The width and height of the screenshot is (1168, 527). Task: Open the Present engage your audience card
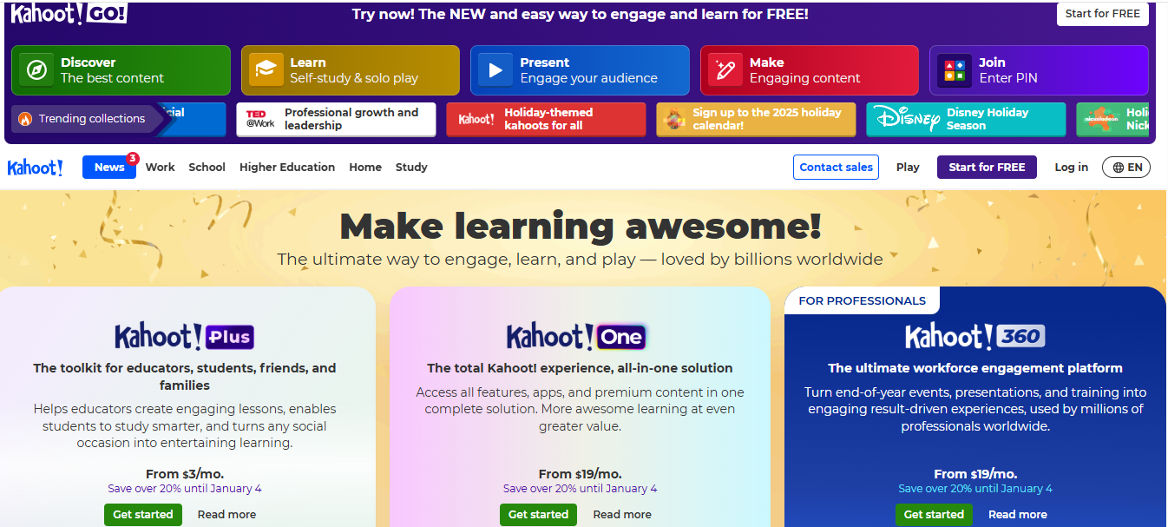tap(580, 70)
